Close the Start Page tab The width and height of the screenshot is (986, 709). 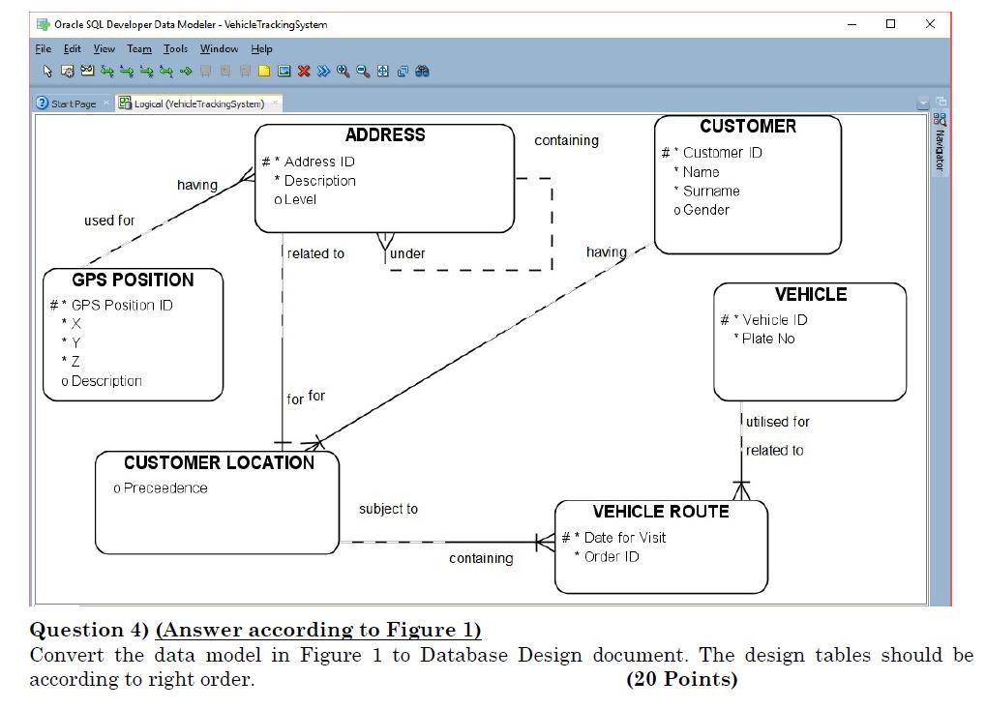[105, 102]
